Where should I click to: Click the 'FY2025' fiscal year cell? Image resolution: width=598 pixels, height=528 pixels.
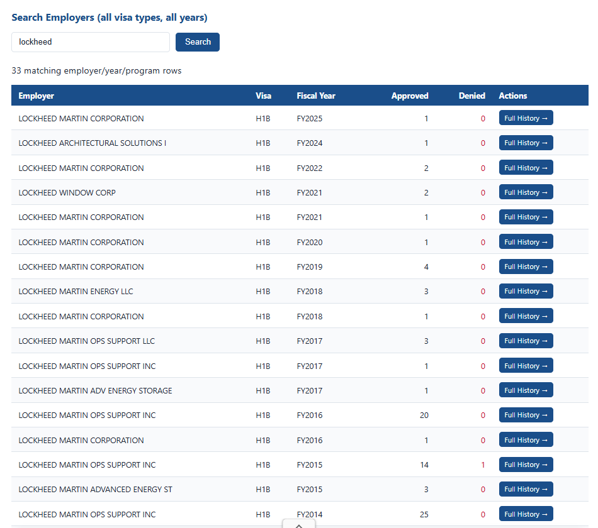pos(310,118)
